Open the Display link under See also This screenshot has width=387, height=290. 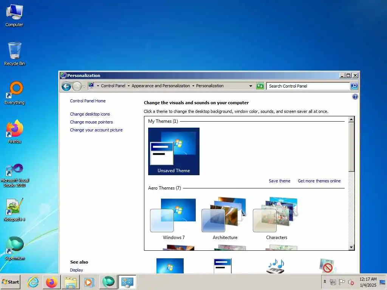pyautogui.click(x=76, y=270)
